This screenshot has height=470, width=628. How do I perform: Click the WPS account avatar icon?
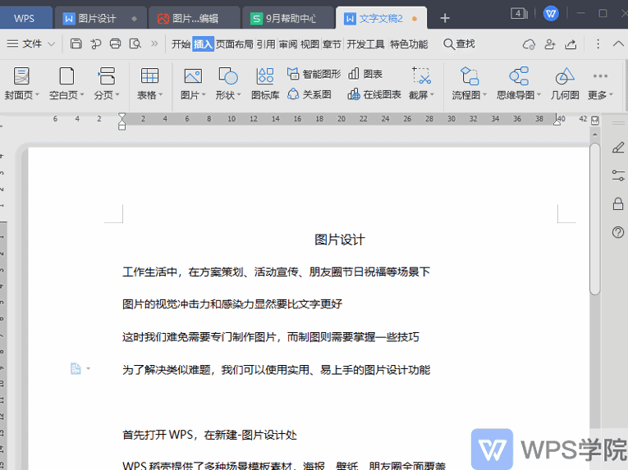551,14
